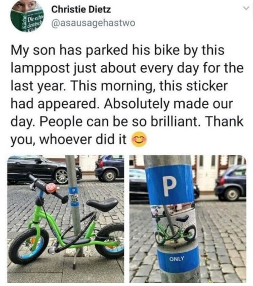
Task: Click the black bike saddle in left photo
Action: pyautogui.click(x=102, y=204)
